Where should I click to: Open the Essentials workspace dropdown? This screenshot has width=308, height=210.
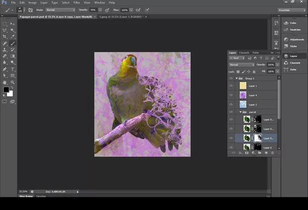click(291, 10)
